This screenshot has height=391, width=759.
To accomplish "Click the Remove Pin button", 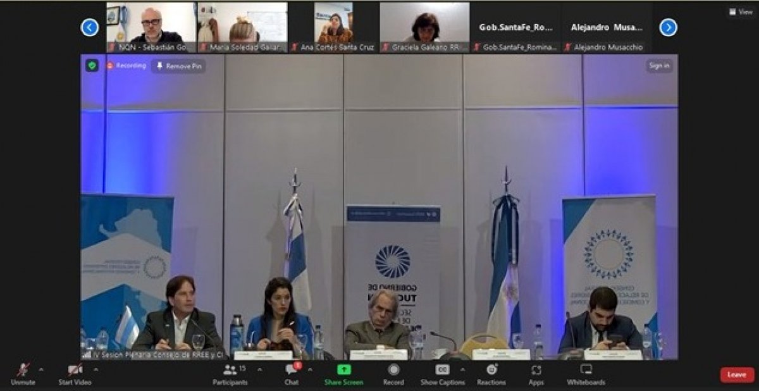I will pos(178,66).
